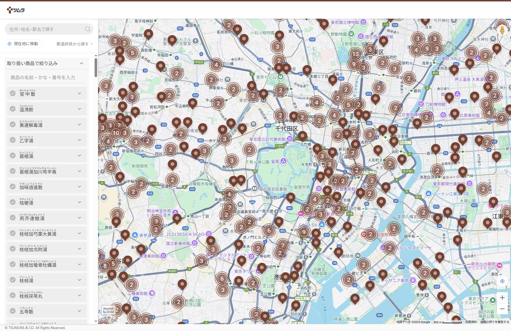511x331 pixels.
Task: Open the cluster marker showing 10
Action: 116,133
